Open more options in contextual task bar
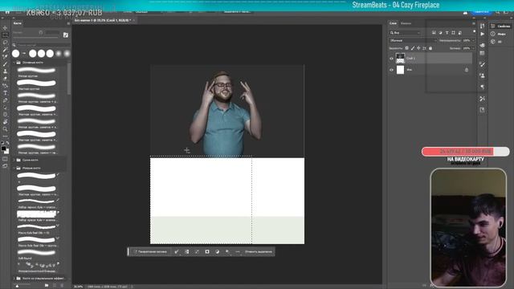The width and height of the screenshot is (514, 289). [238, 251]
